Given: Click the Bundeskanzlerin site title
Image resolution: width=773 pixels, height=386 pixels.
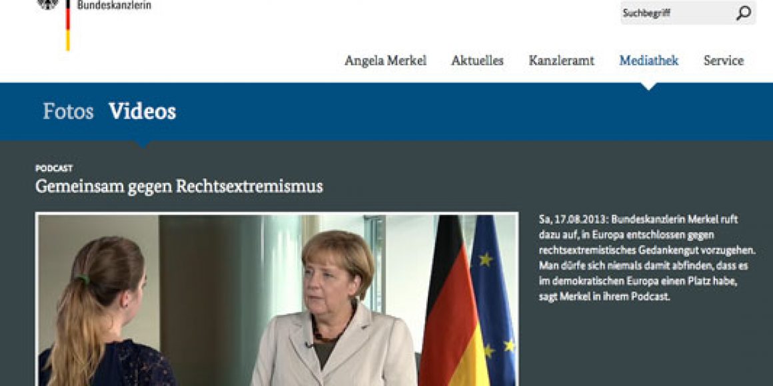Looking at the screenshot, I should (115, 5).
